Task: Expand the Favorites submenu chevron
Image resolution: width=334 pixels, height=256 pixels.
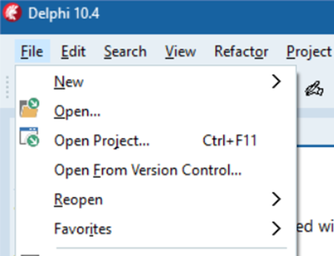Action: (276, 228)
